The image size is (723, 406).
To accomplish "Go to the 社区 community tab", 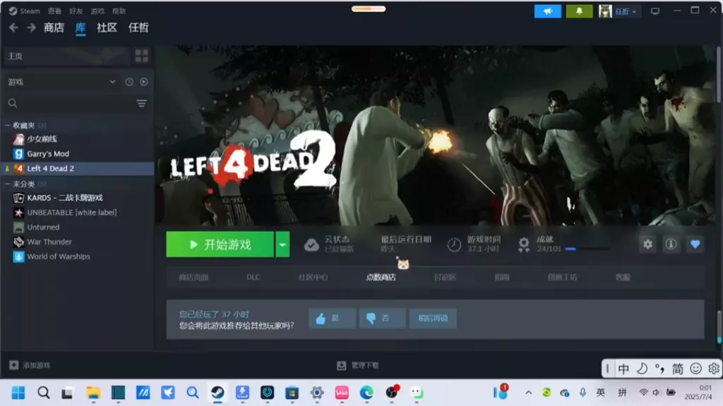I will 107,27.
